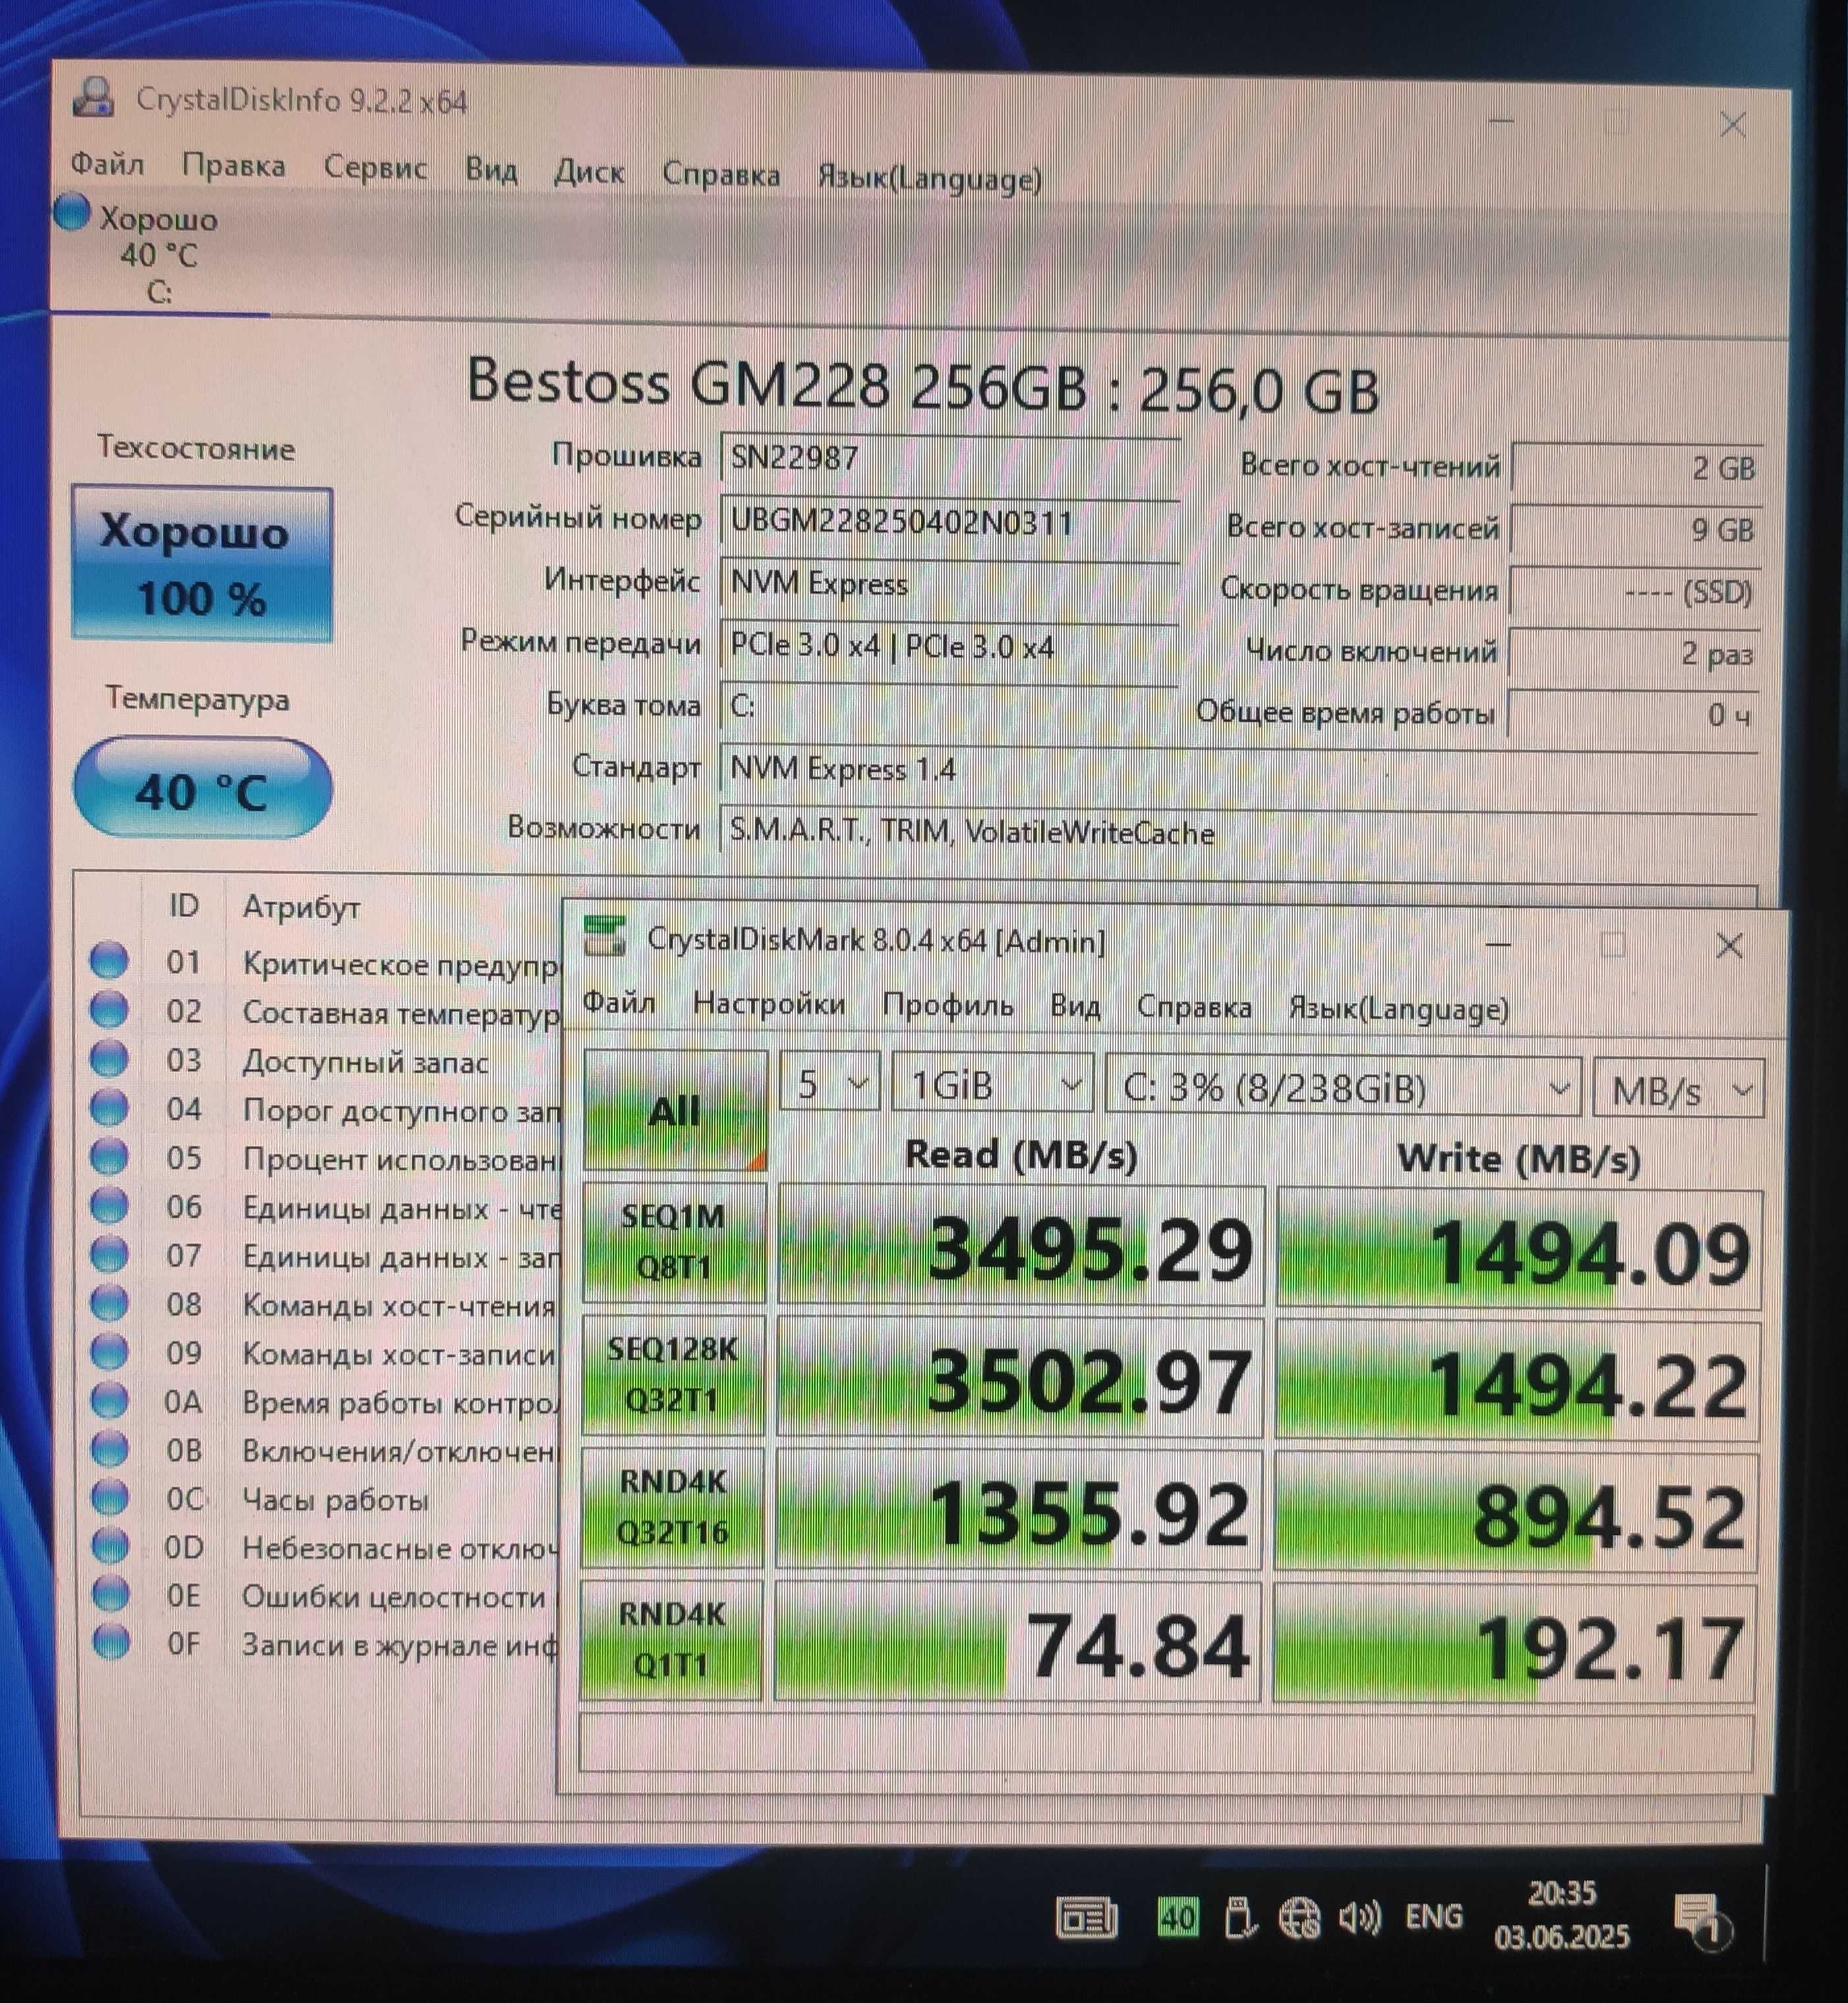Click status circle of attribute 03
The width and height of the screenshot is (1848, 2003).
(109, 1058)
